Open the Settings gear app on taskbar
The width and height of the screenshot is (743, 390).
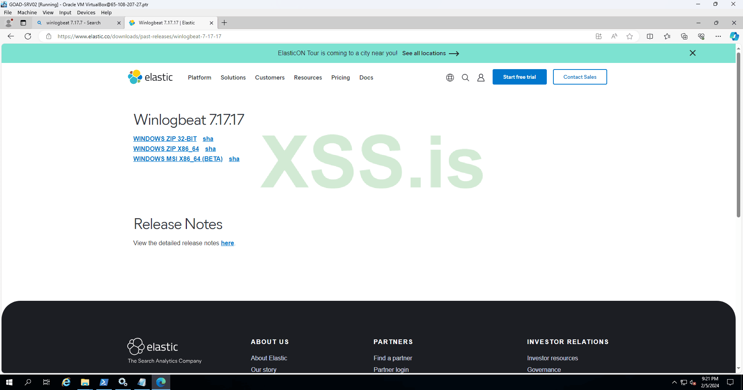(123, 382)
